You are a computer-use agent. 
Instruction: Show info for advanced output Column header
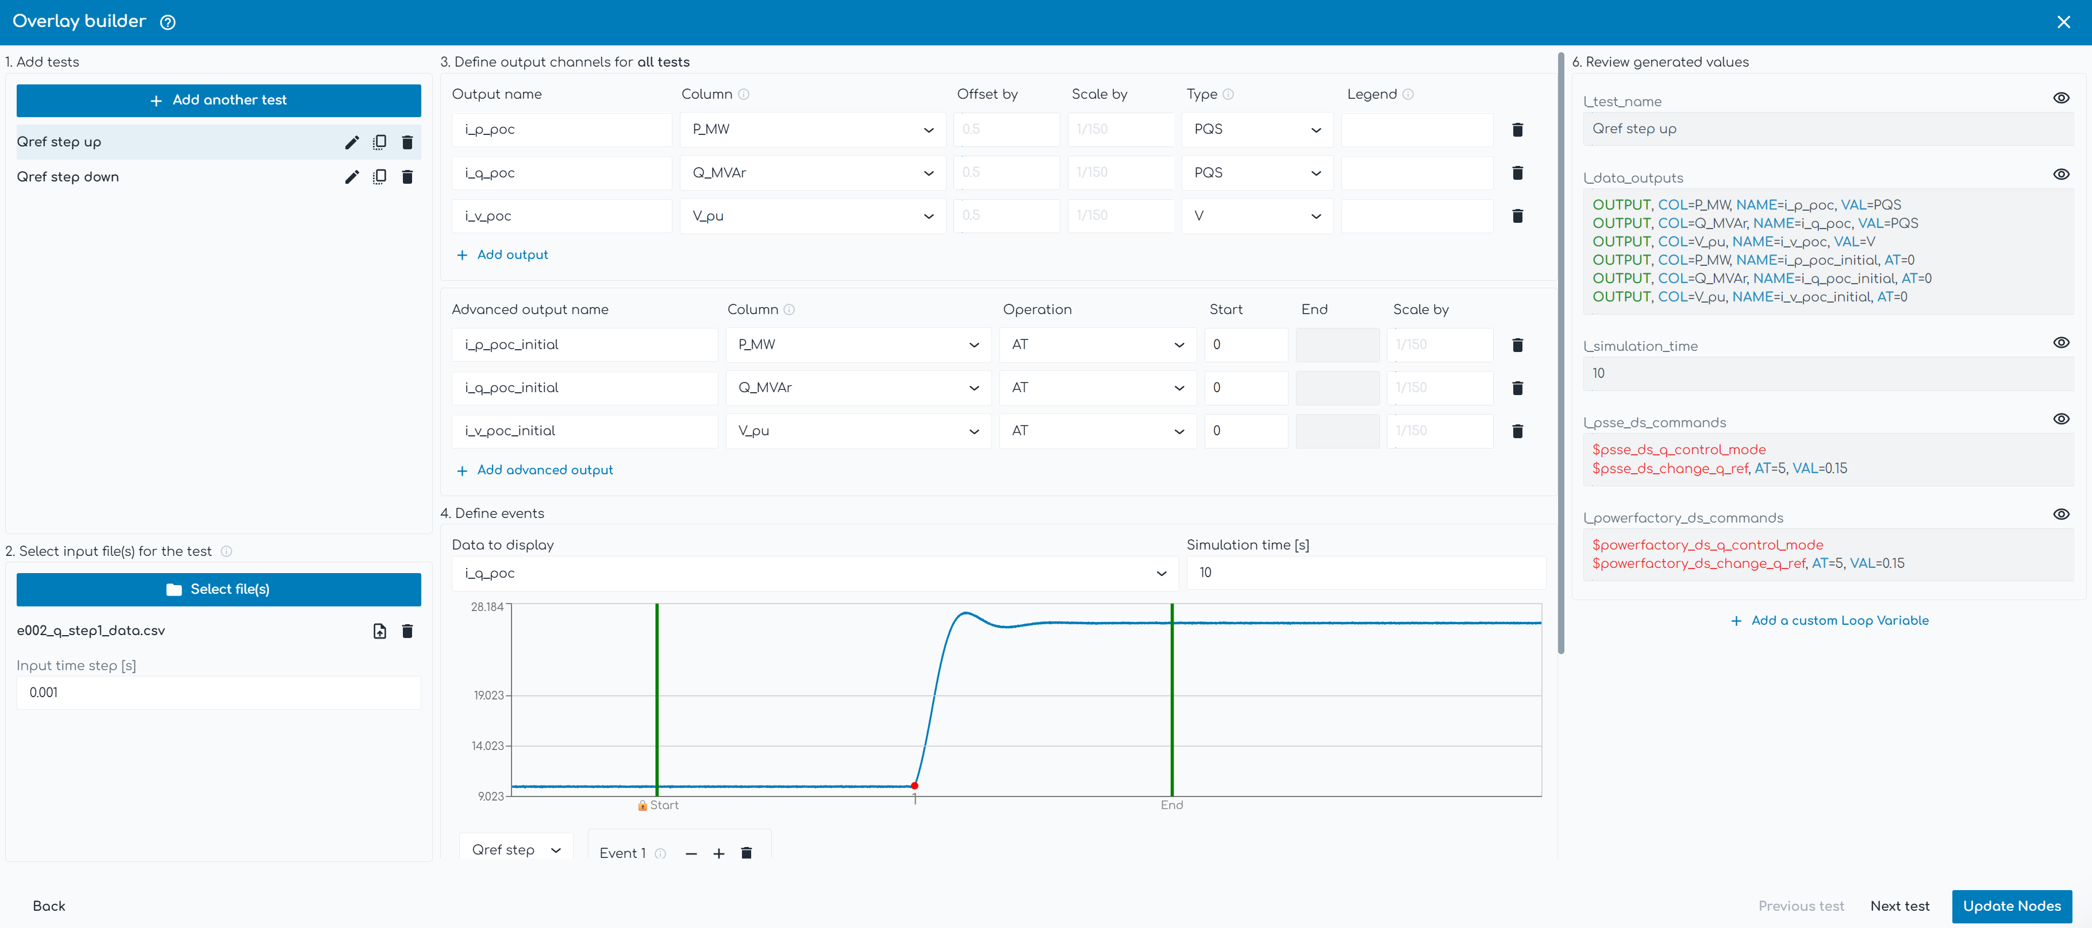click(789, 310)
